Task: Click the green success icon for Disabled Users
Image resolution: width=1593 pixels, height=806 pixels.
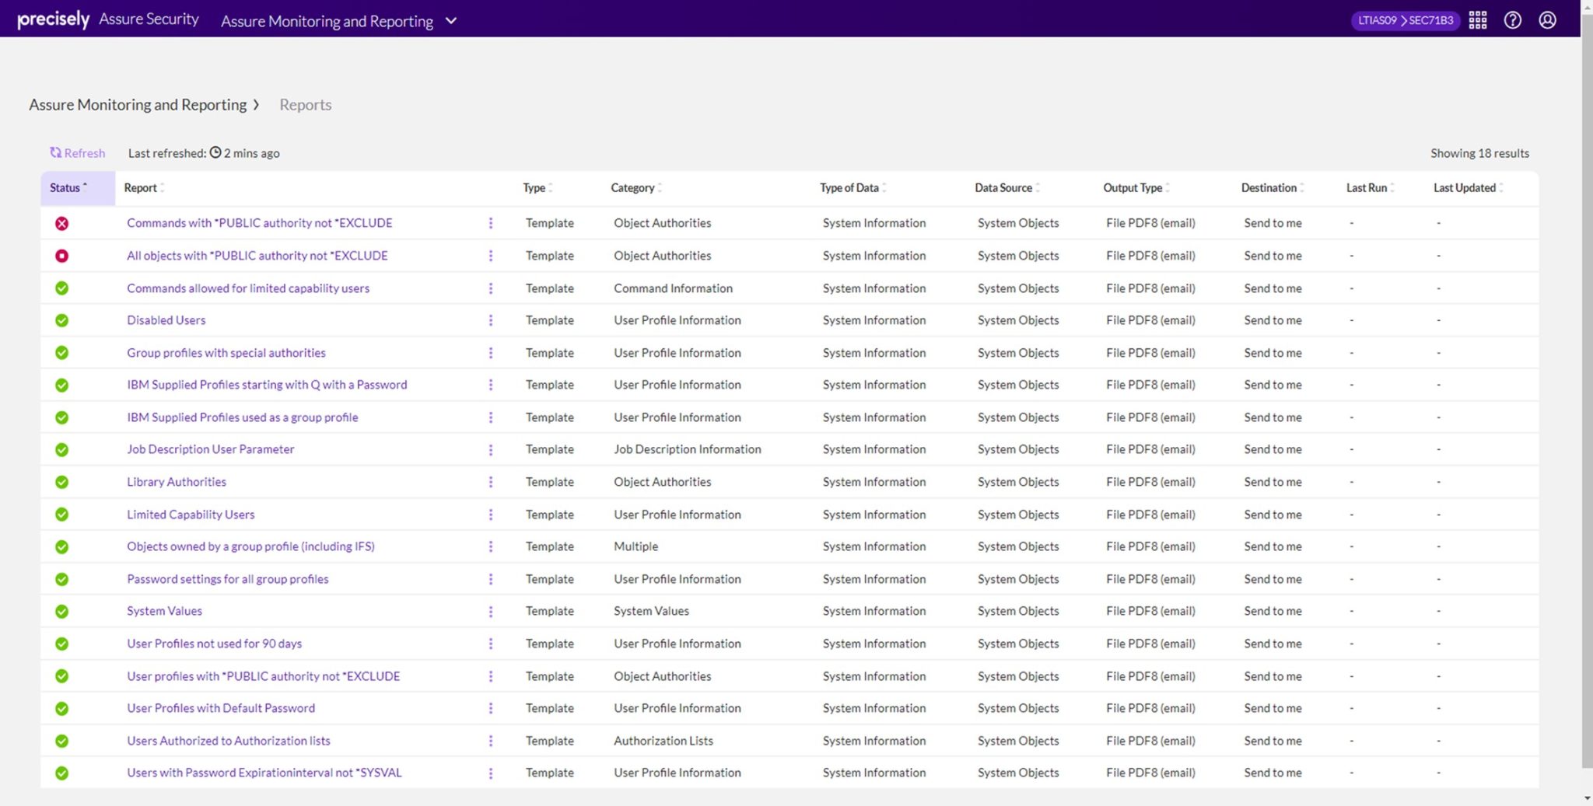Action: click(x=62, y=320)
